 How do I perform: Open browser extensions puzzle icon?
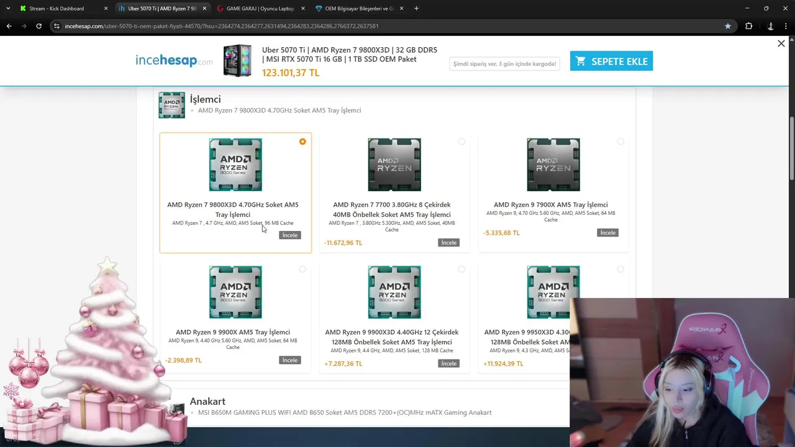[748, 26]
